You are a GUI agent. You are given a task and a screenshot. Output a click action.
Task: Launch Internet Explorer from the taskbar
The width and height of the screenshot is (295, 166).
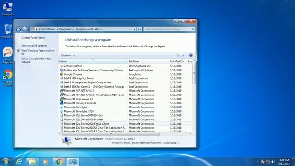coord(19,162)
